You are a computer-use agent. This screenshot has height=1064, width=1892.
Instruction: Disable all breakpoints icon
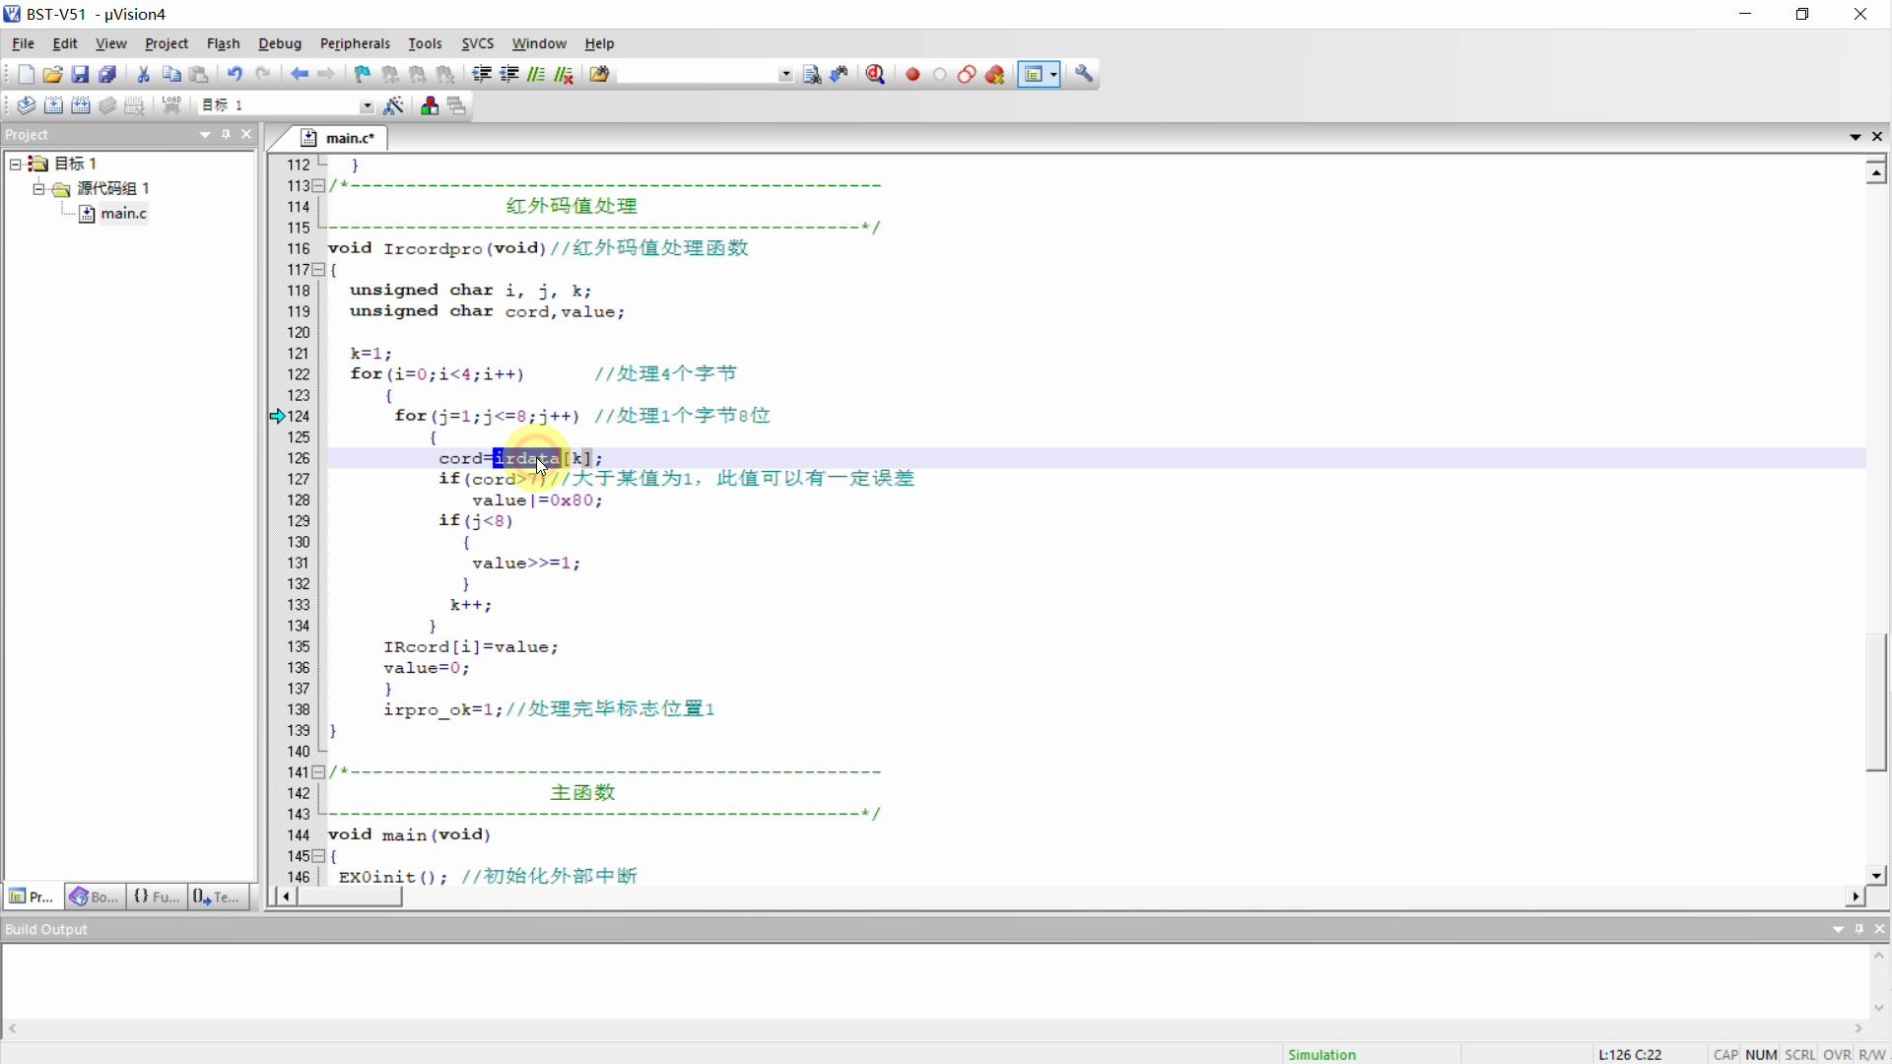click(x=968, y=75)
